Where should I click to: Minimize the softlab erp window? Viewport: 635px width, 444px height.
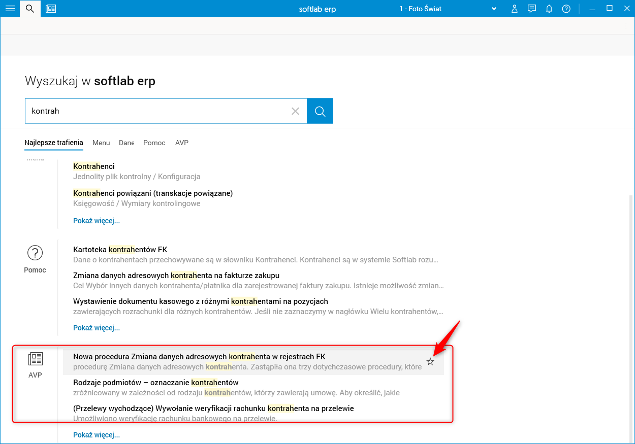tap(592, 9)
